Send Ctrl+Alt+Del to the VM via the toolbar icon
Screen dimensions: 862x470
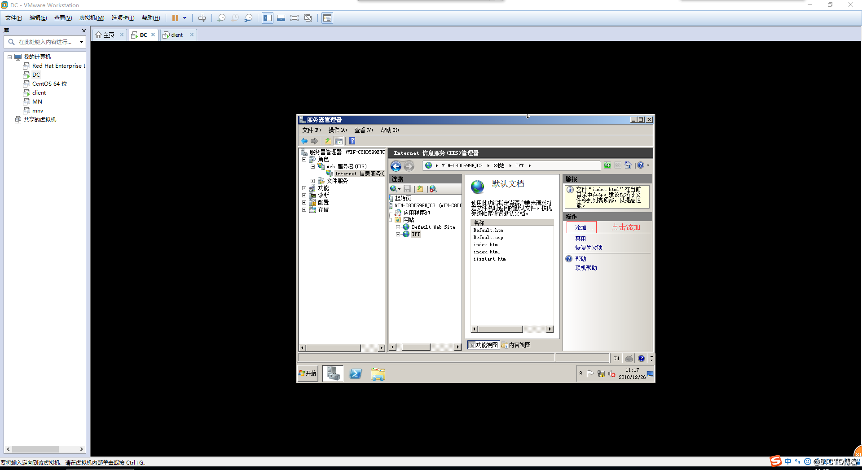202,18
